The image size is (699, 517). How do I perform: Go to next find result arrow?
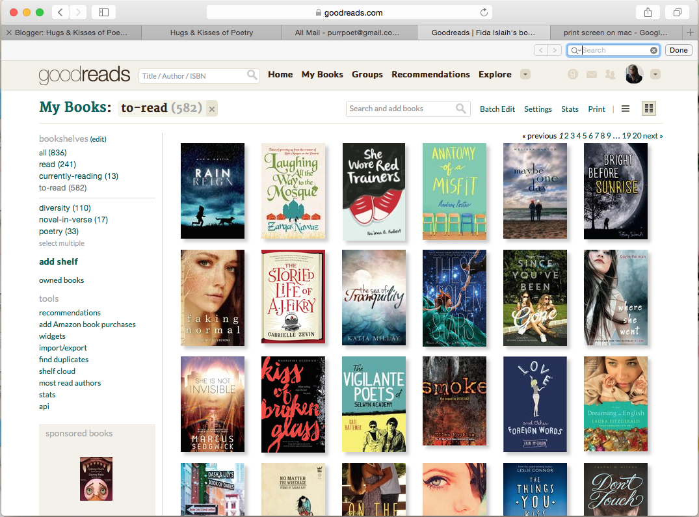(x=555, y=50)
